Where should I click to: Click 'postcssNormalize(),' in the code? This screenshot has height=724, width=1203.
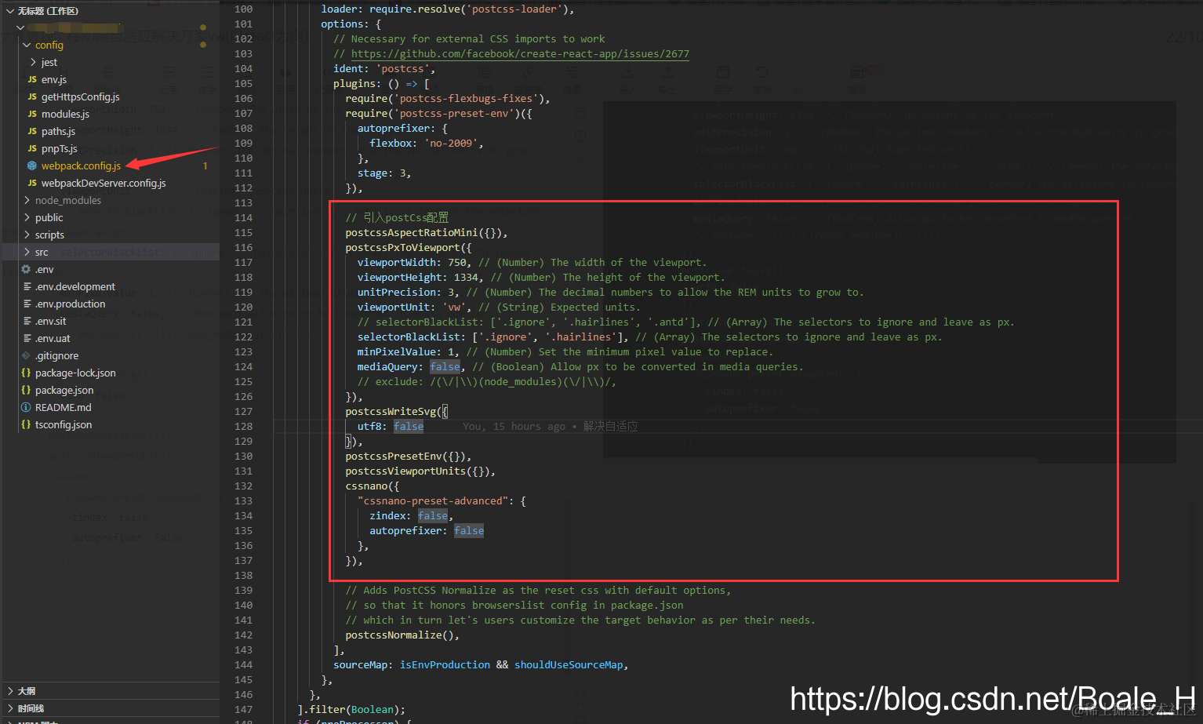pyautogui.click(x=402, y=635)
